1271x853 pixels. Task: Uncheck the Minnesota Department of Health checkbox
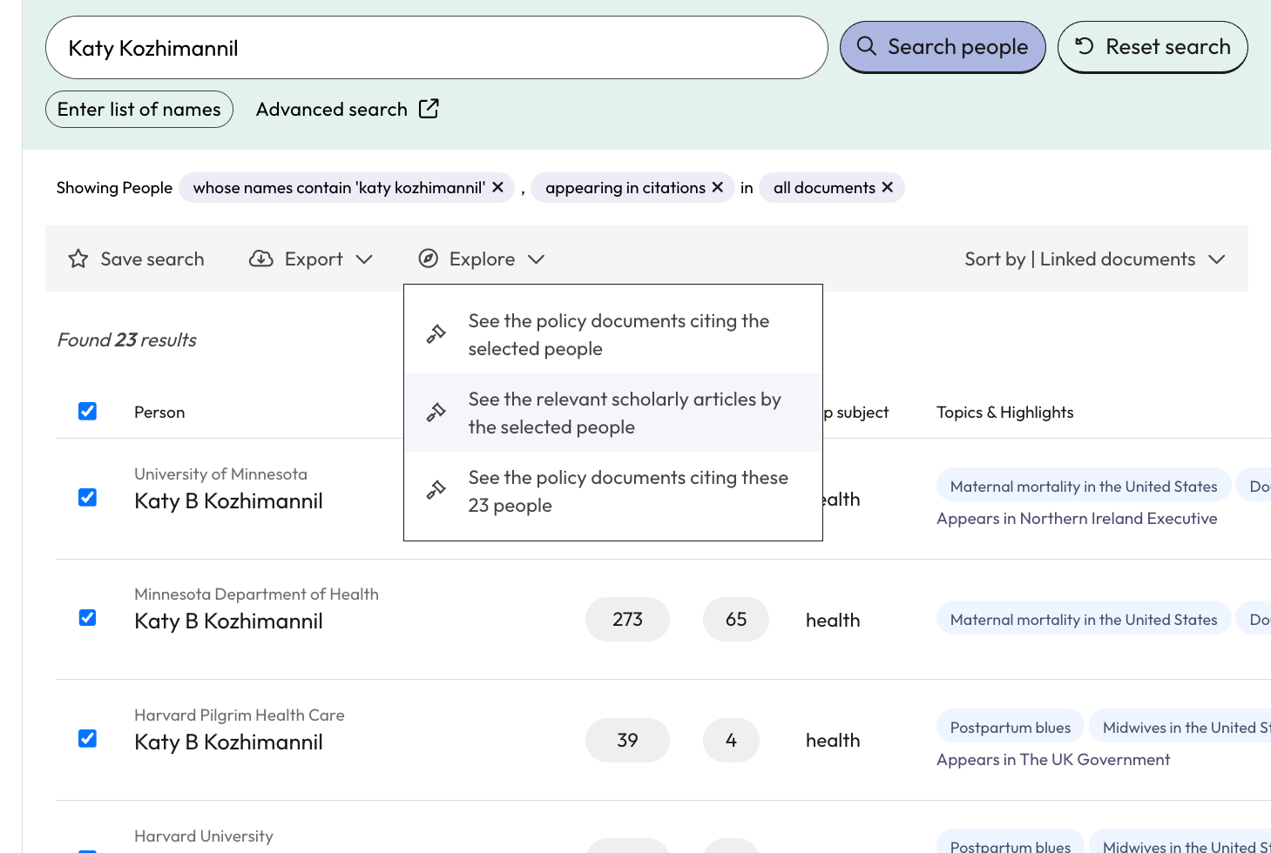coord(87,617)
